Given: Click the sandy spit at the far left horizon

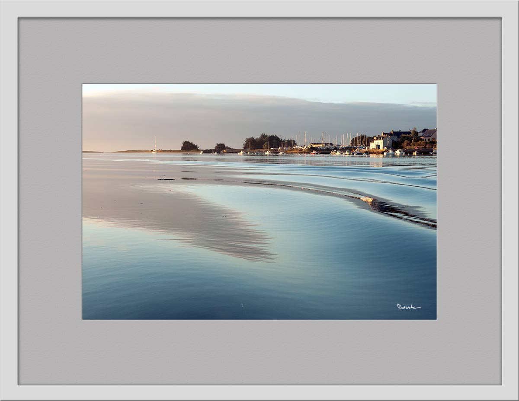Looking at the screenshot, I should 130,151.
